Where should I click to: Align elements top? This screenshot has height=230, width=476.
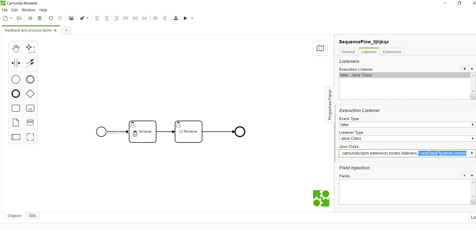point(126,18)
